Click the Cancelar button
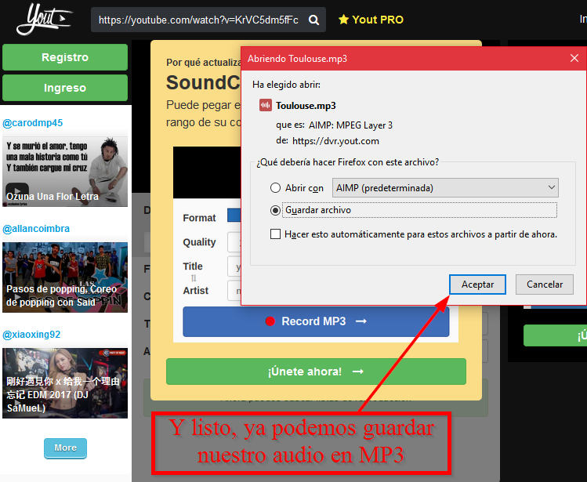 point(545,284)
